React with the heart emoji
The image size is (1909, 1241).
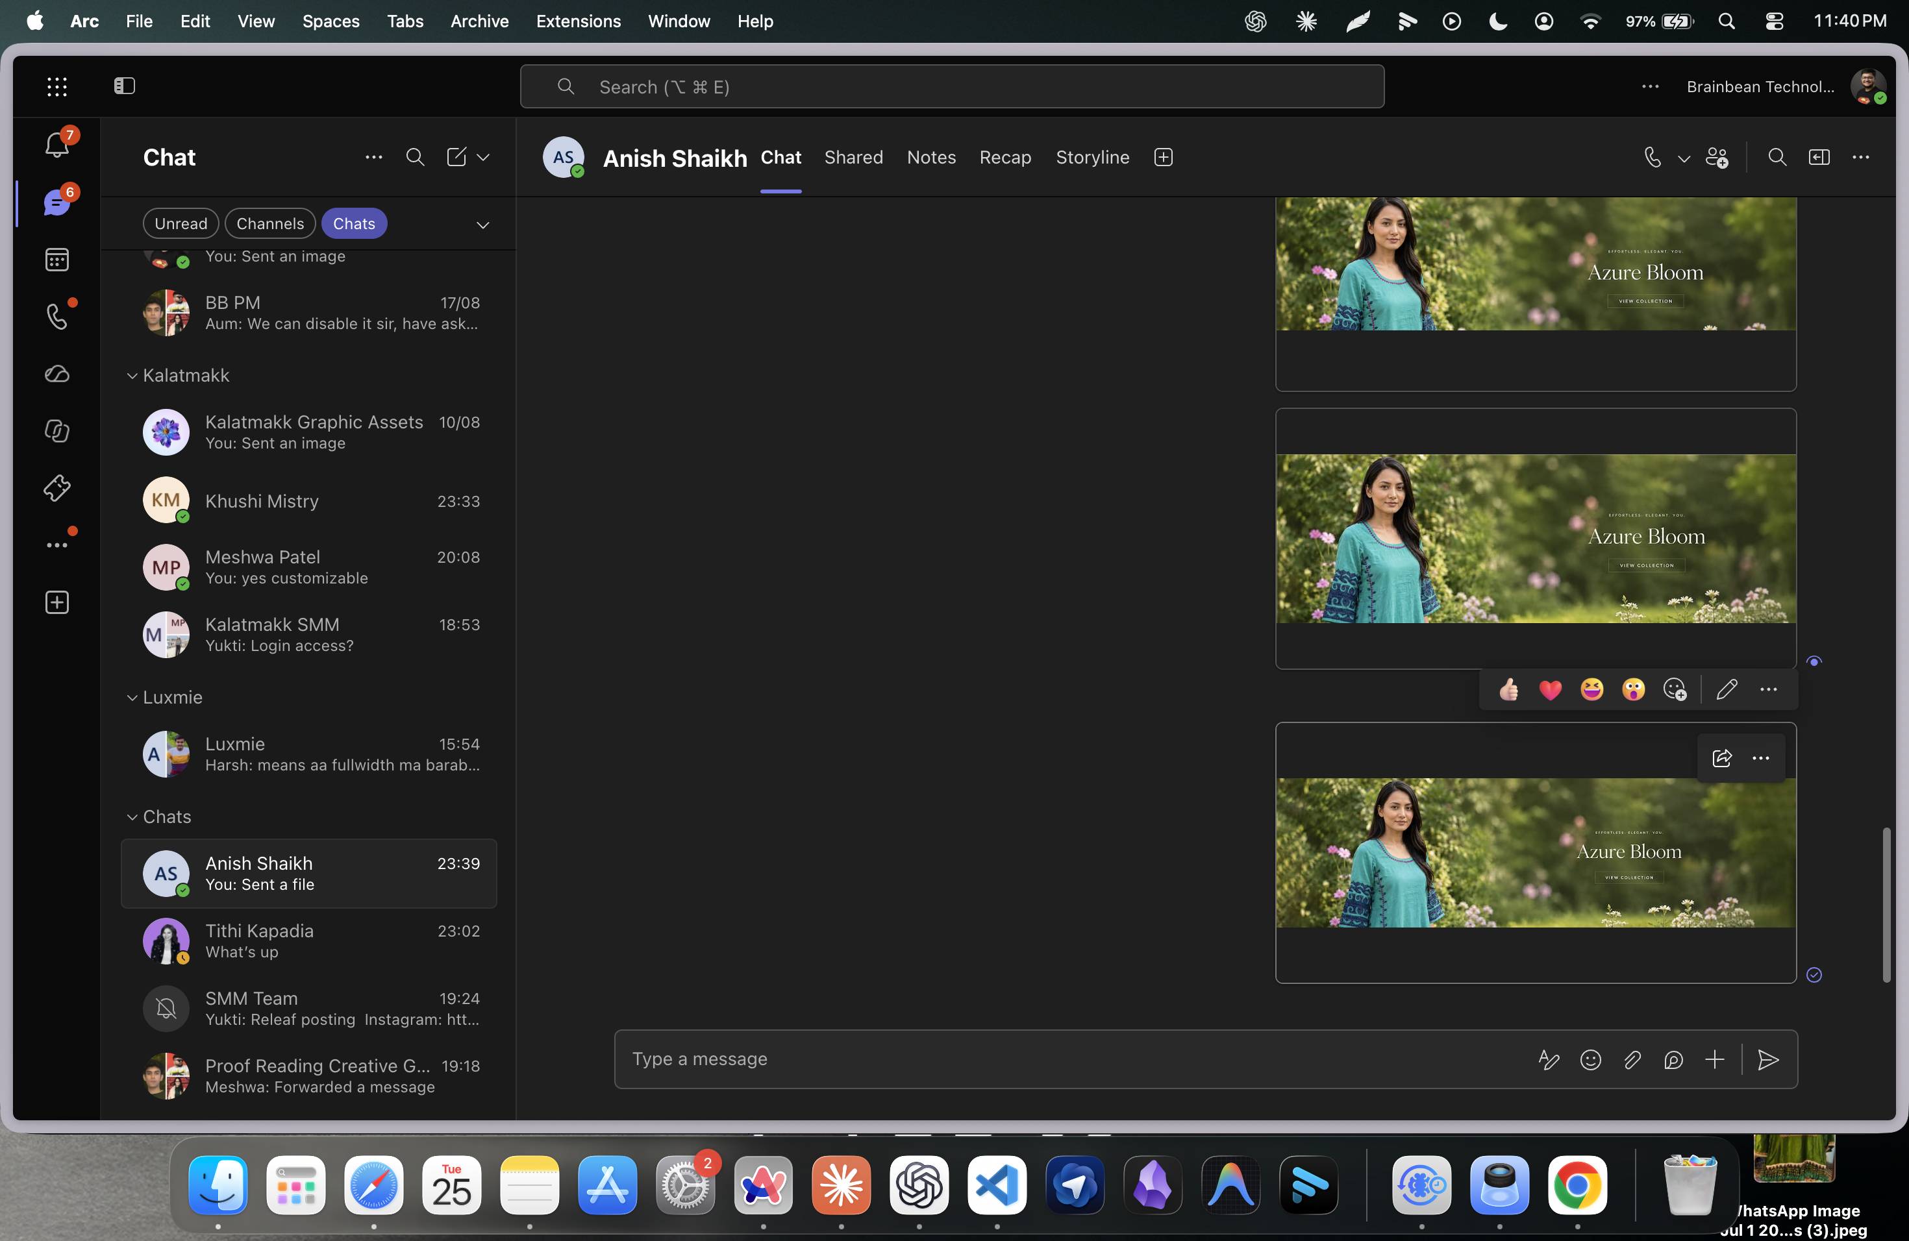click(1550, 689)
